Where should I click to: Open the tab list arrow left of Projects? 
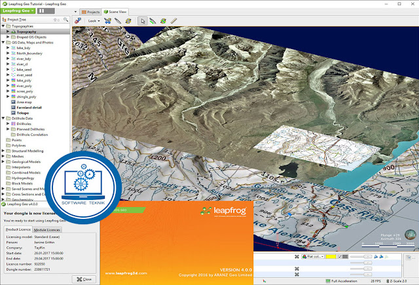click(75, 12)
